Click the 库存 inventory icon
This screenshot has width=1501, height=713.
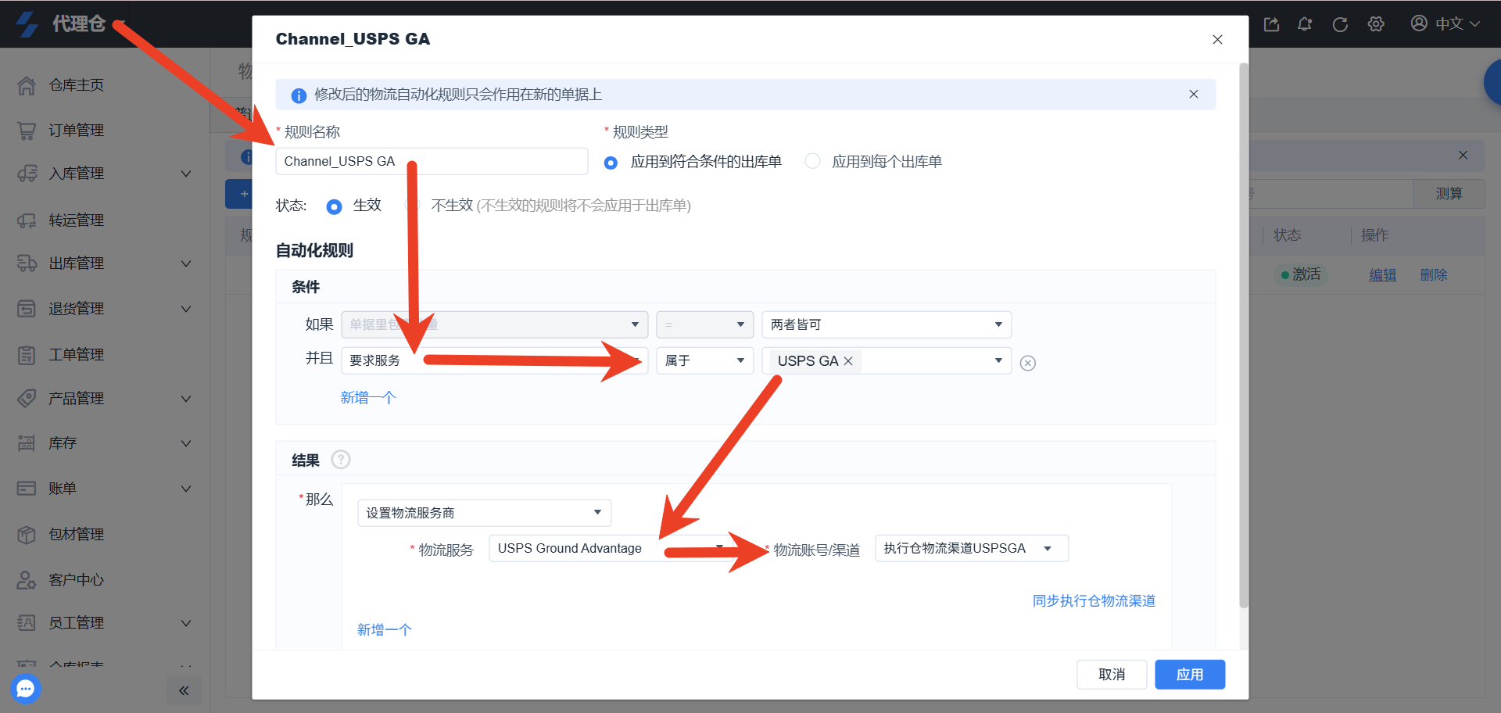[27, 443]
